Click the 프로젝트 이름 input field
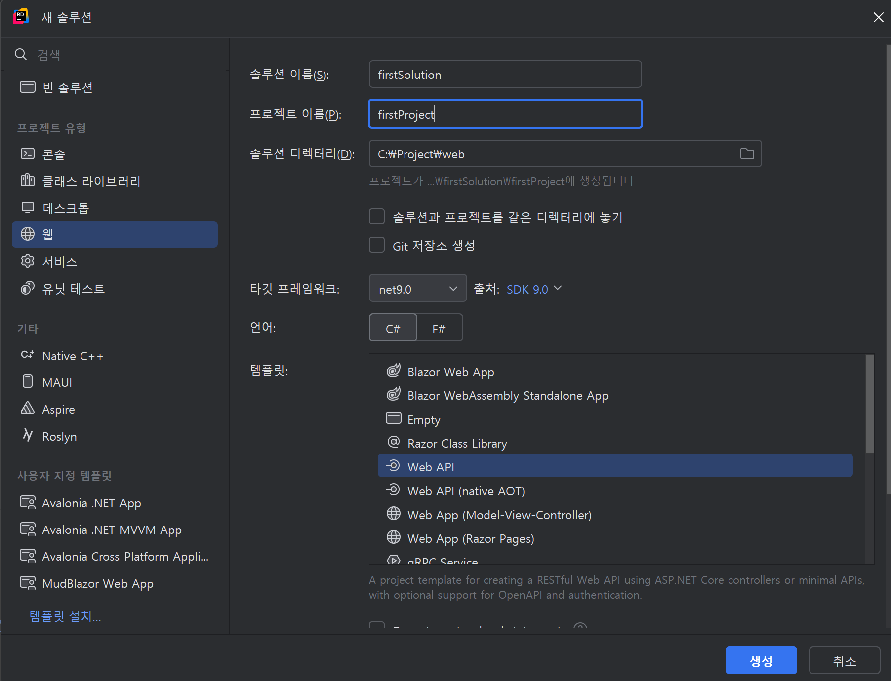 point(505,114)
